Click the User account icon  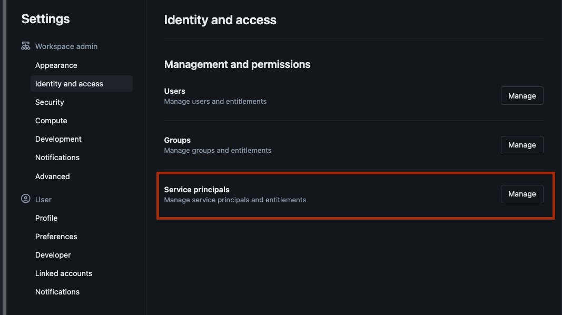click(26, 199)
